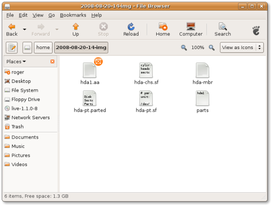Screen dimensions: 271x205
Task: Close the Places side pane
Action: 53,61
